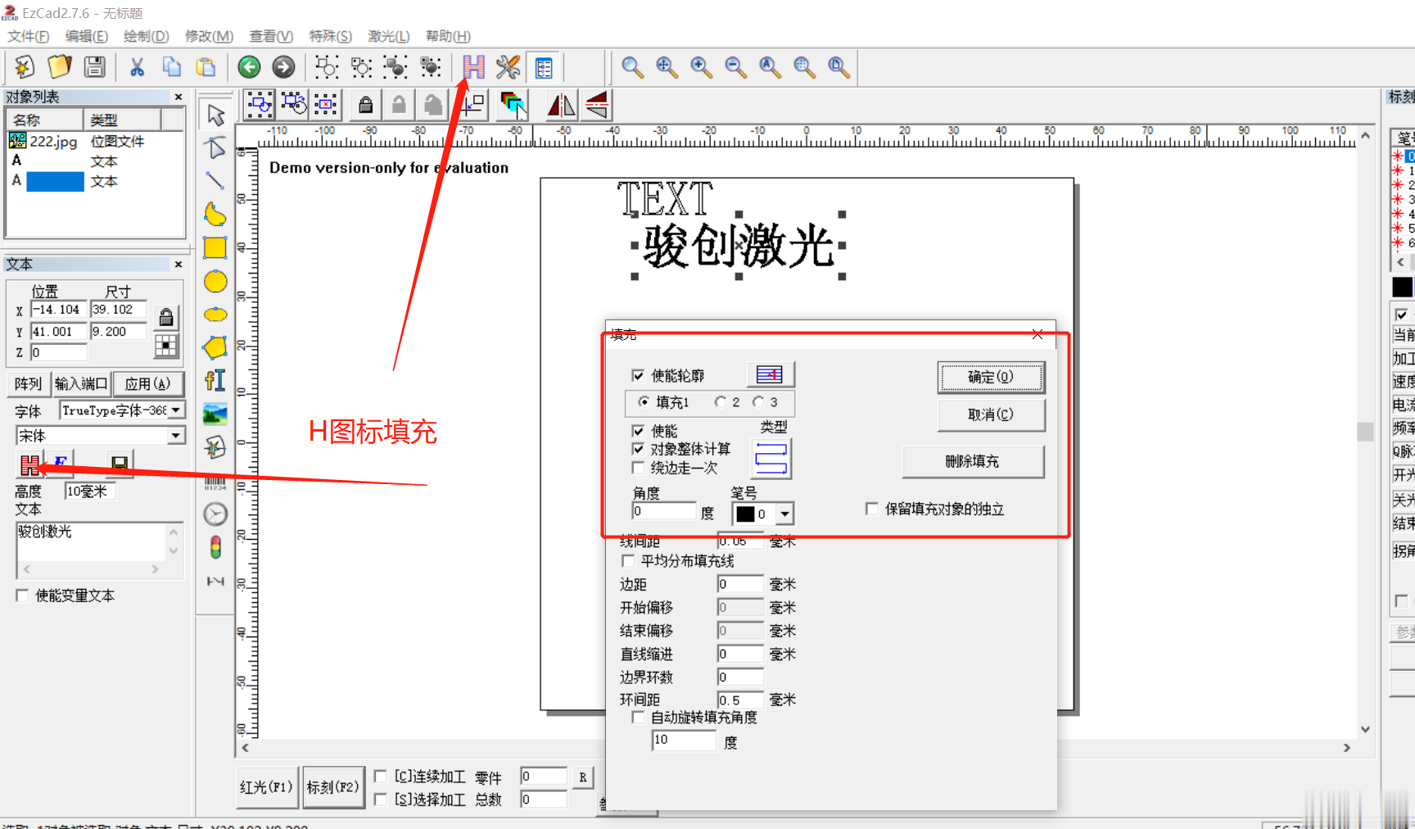Click the 取消(C) button
This screenshot has width=1415, height=829.
point(991,414)
